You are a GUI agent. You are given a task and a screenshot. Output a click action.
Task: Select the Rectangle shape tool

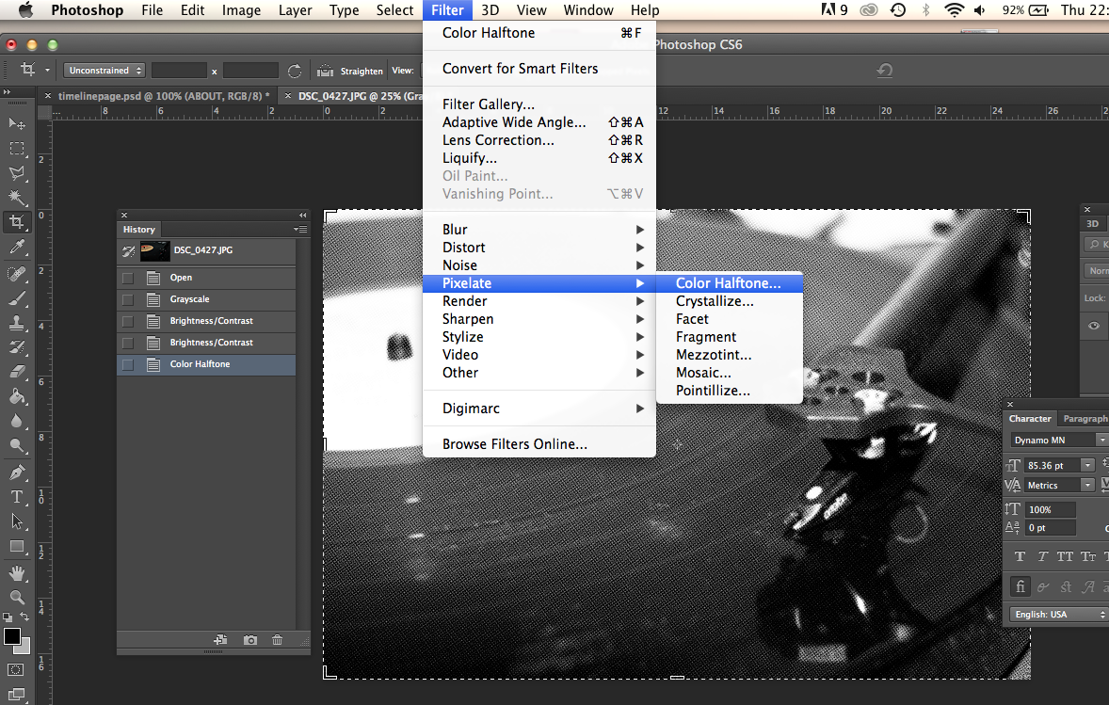(17, 547)
